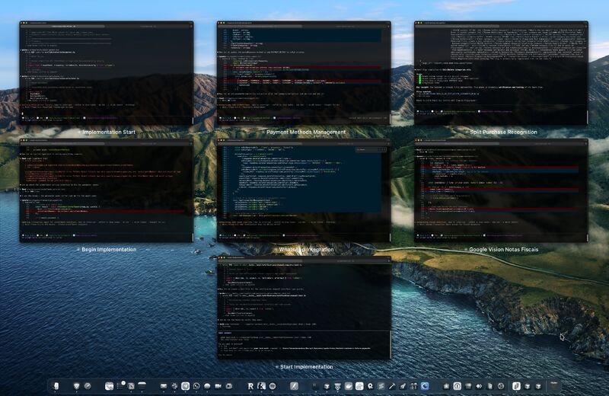Click the magnifier Q icon in Dock

(x=370, y=386)
